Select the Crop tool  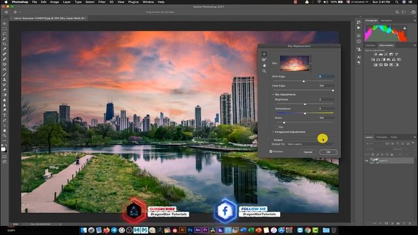pyautogui.click(x=5, y=44)
